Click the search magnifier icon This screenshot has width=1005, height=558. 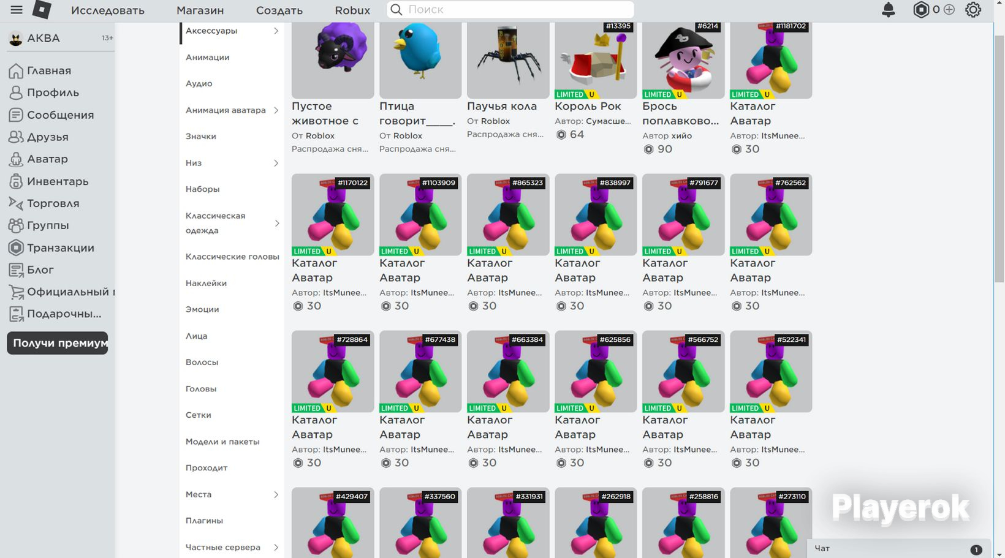click(396, 10)
